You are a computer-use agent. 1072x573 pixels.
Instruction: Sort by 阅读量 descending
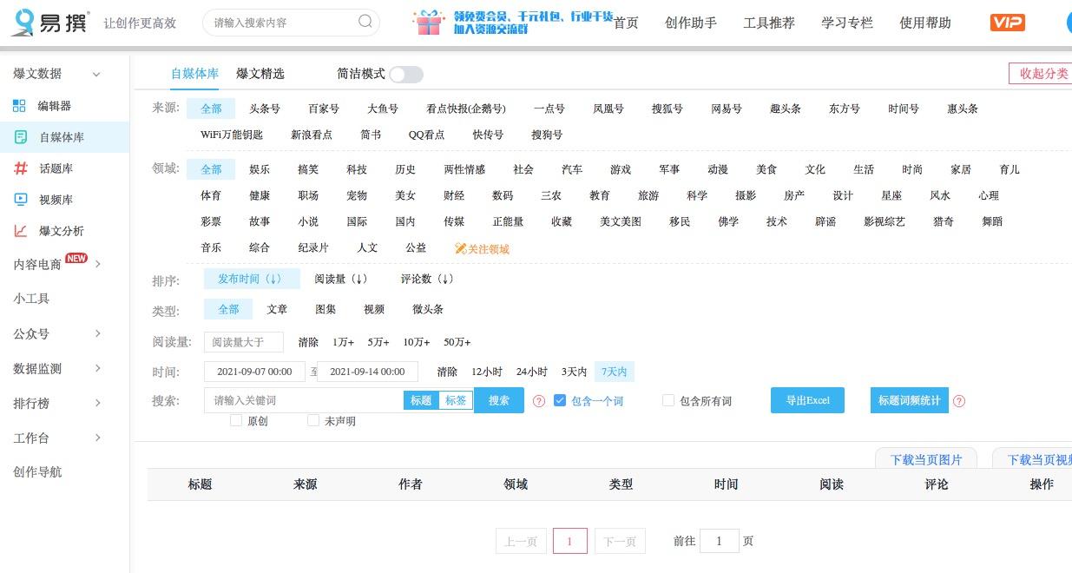(x=341, y=279)
